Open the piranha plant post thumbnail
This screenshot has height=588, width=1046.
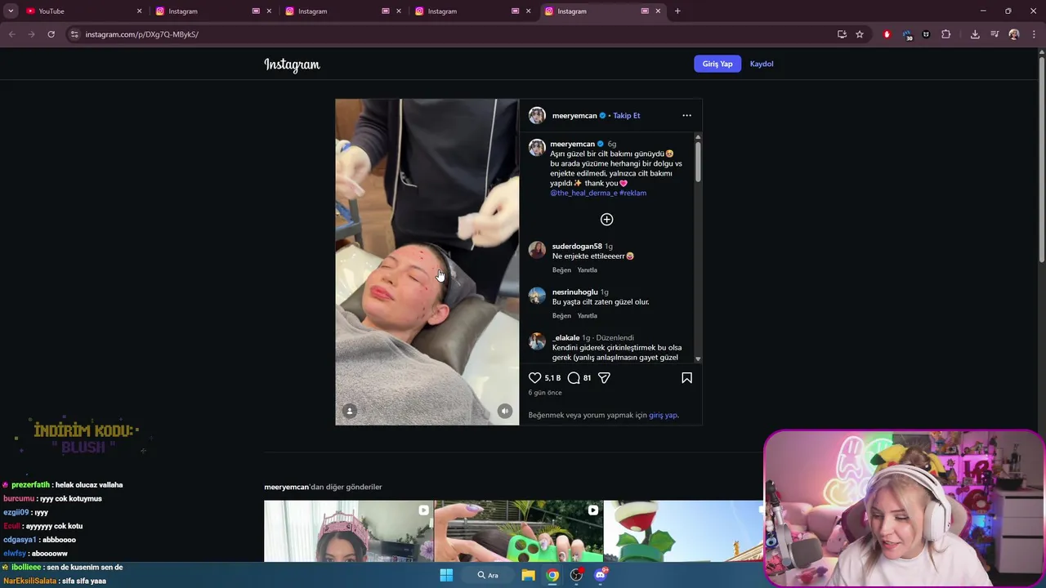(x=683, y=531)
